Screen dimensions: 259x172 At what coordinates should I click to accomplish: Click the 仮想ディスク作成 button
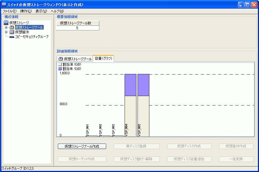(189, 146)
